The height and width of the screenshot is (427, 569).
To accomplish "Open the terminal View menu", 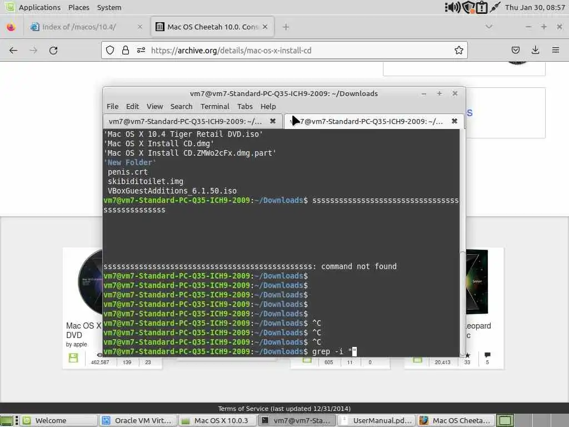I will coord(154,106).
